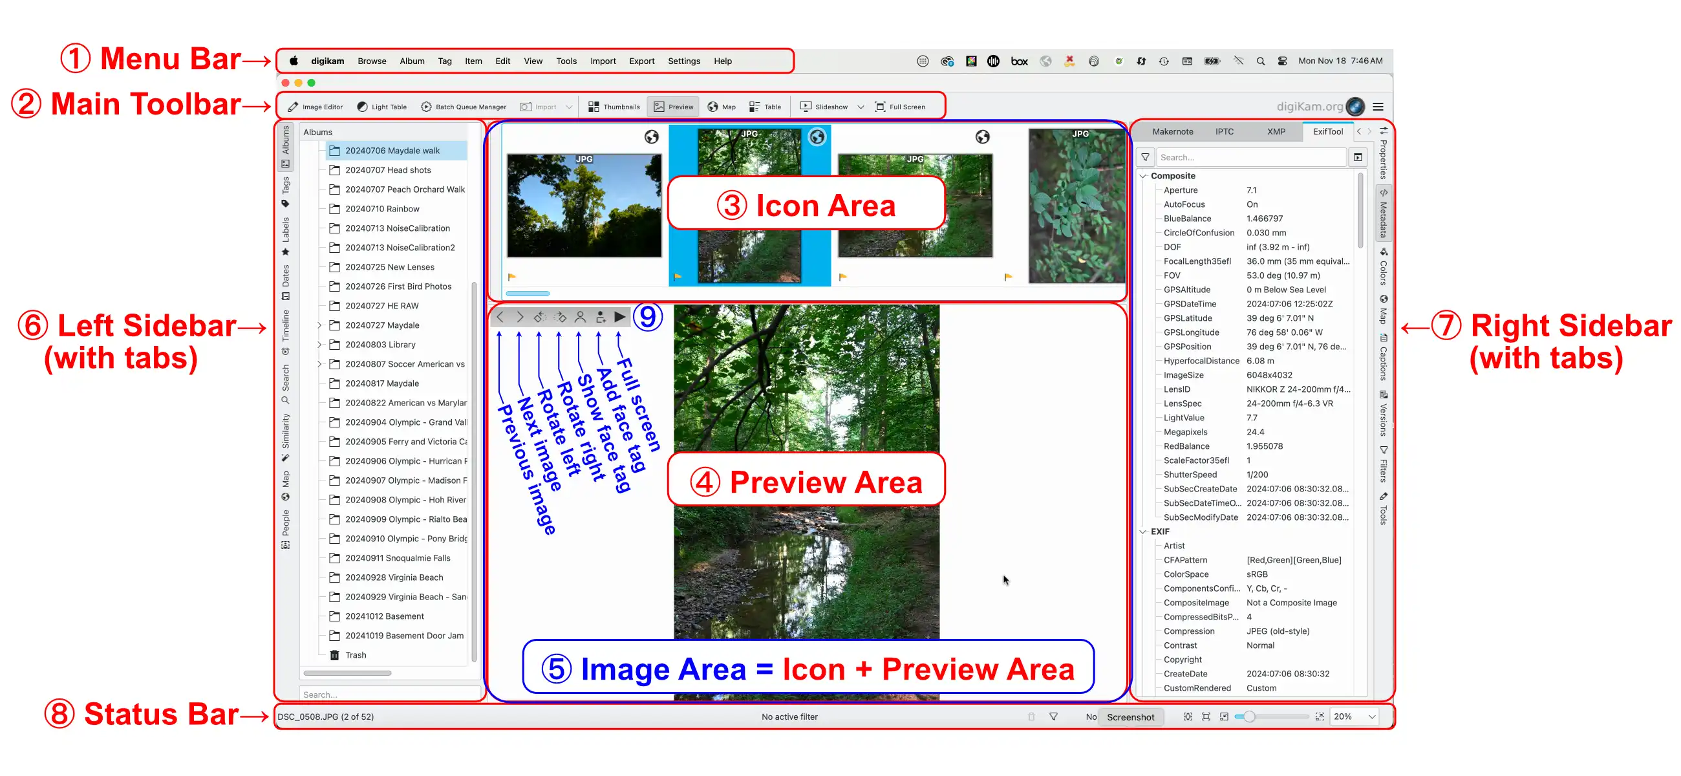
Task: Open the Image Editor tool
Action: (x=316, y=107)
